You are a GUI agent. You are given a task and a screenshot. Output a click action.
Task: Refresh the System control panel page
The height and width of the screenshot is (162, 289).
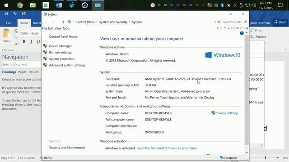pyautogui.click(x=219, y=22)
